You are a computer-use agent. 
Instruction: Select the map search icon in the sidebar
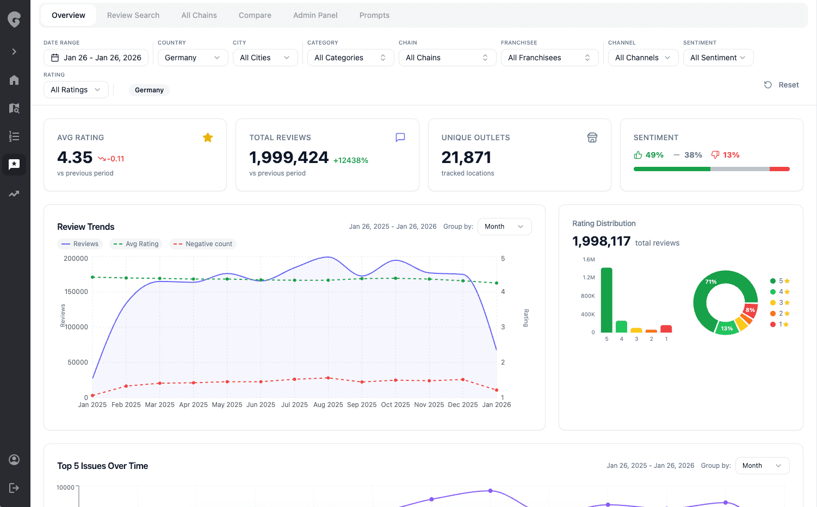(14, 108)
